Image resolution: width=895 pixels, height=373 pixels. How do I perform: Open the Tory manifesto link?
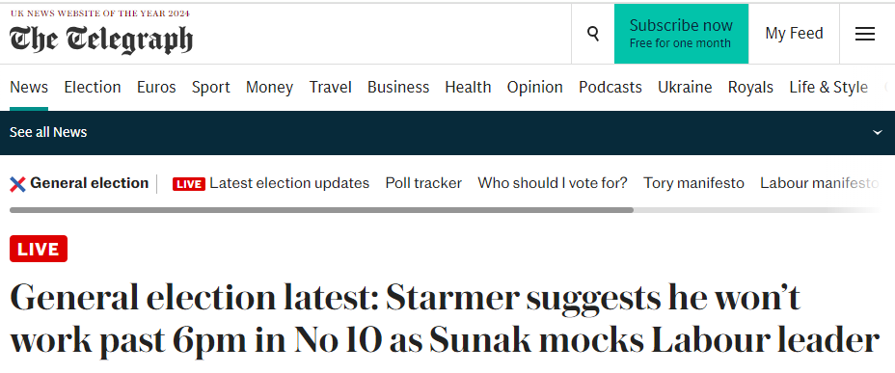click(694, 183)
